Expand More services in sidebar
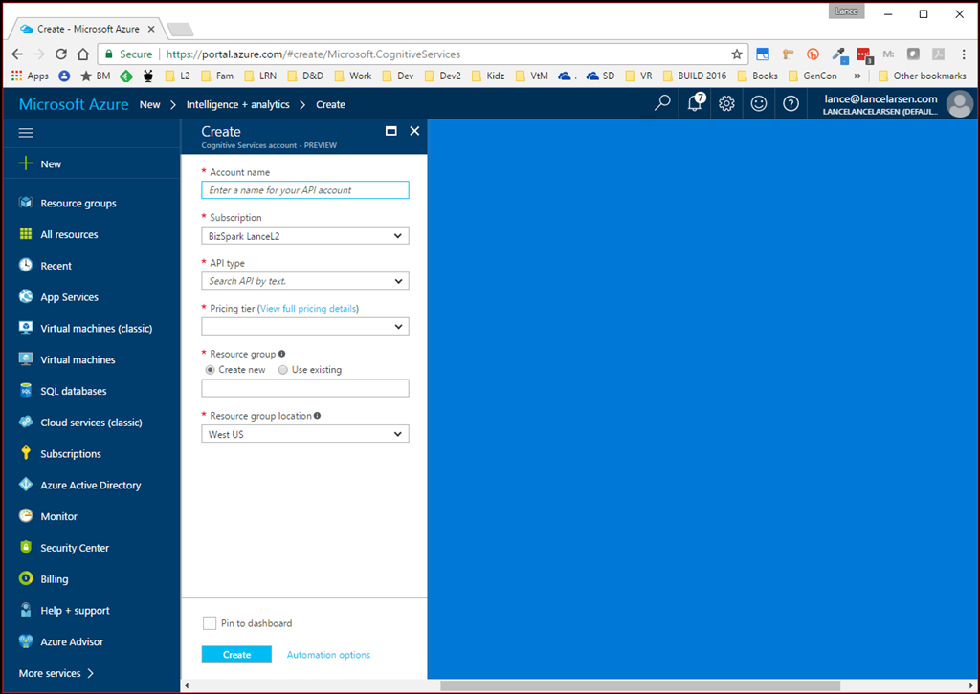 point(56,673)
